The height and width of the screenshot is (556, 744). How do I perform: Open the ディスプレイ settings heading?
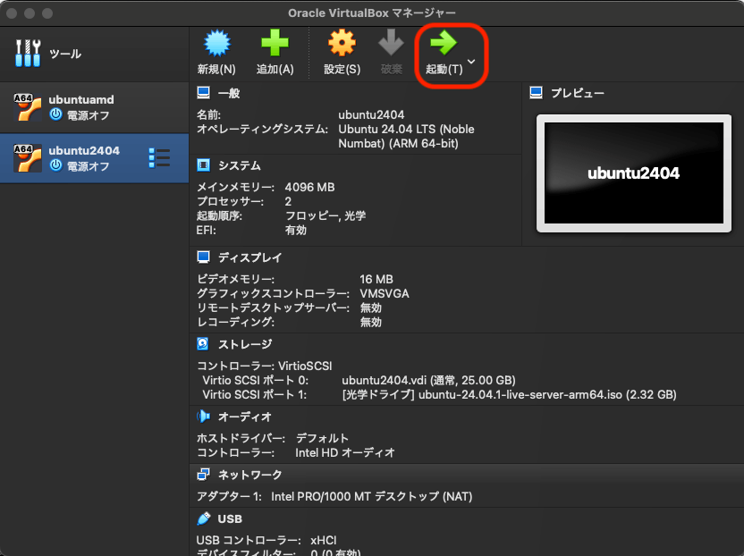click(250, 257)
